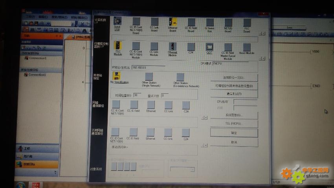Image resolution: width=334 pixels, height=188 pixels.
Task: Click the TEL (FXCPU) button
Action: click(x=234, y=124)
